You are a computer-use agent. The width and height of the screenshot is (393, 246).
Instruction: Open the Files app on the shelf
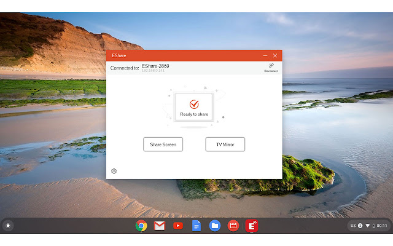pos(215,226)
